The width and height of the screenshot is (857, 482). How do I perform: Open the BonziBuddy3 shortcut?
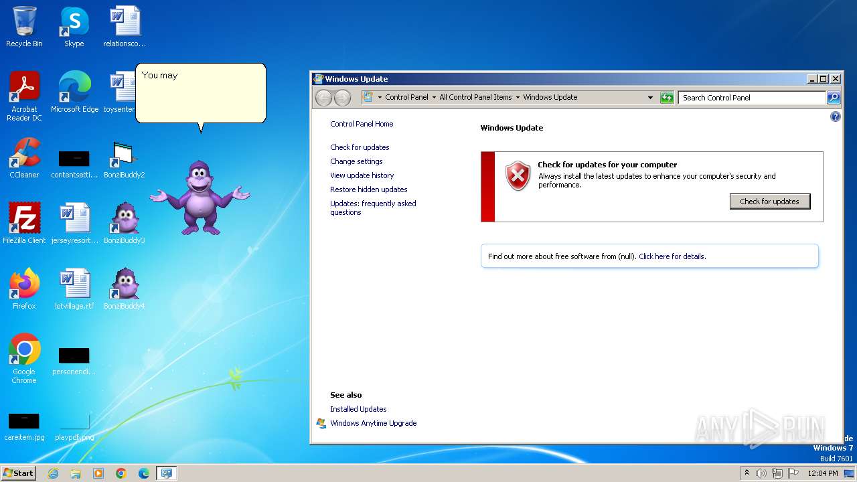pos(125,224)
